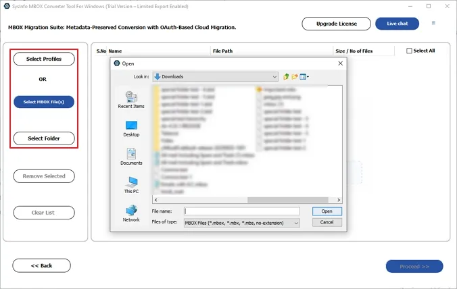Expand the Look in Downloads dropdown
The height and width of the screenshot is (289, 457).
216,76
